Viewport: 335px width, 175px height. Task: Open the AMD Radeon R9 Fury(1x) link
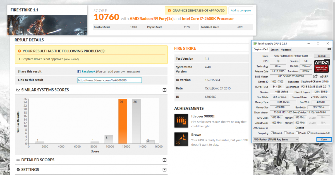point(152,19)
